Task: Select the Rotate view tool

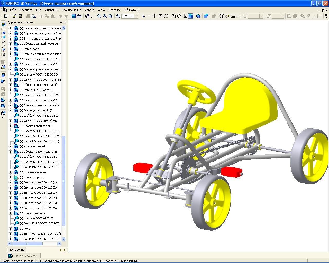Action: [166, 16]
